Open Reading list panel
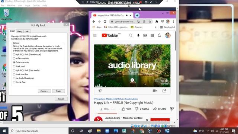238x134 pixels. click(x=167, y=27)
